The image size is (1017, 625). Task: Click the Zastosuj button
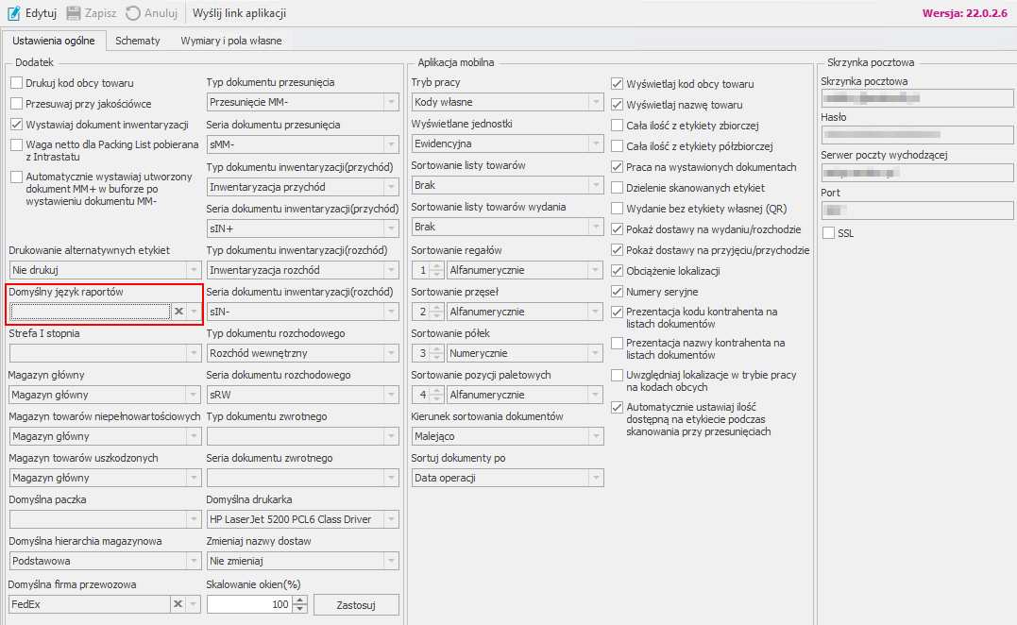356,604
